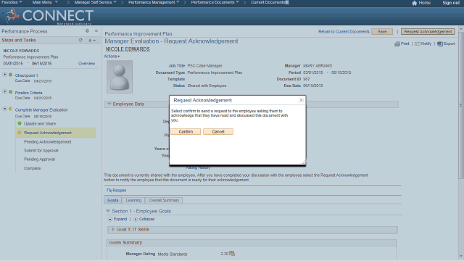Open the Performance Process gear settings icon
464x261 pixels.
[x=87, y=30]
